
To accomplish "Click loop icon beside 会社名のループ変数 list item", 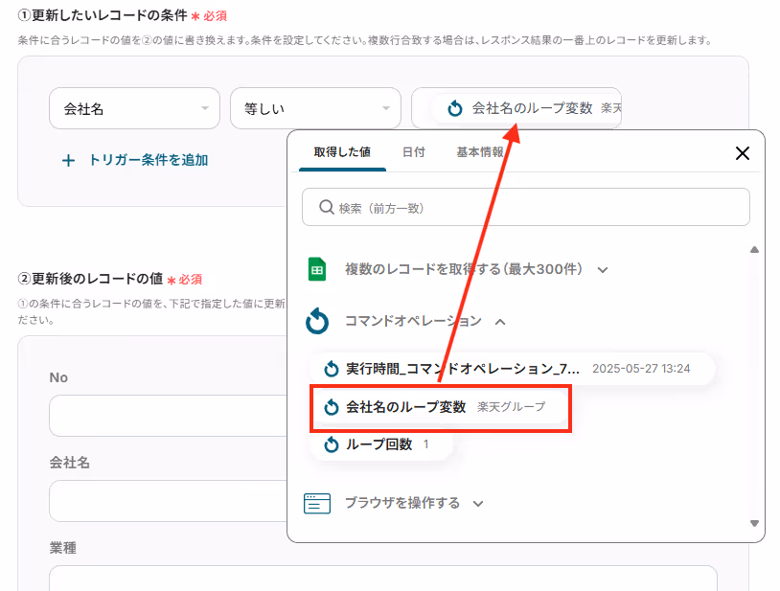I will point(332,407).
